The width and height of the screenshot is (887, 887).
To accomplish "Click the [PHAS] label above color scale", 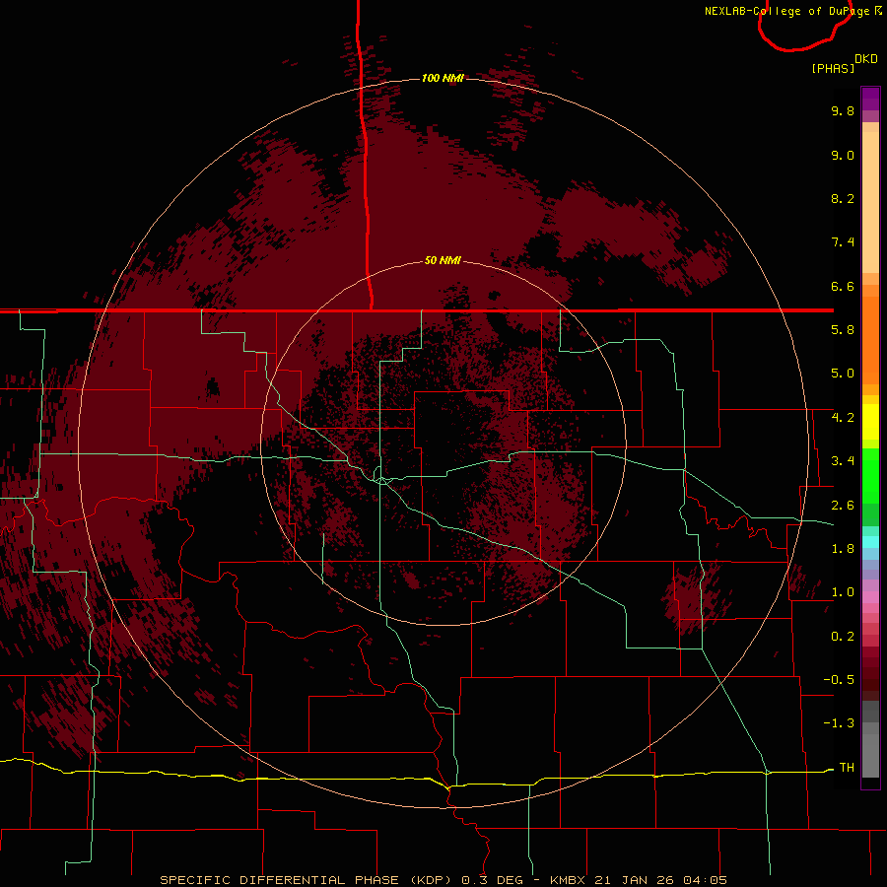I will click(833, 68).
